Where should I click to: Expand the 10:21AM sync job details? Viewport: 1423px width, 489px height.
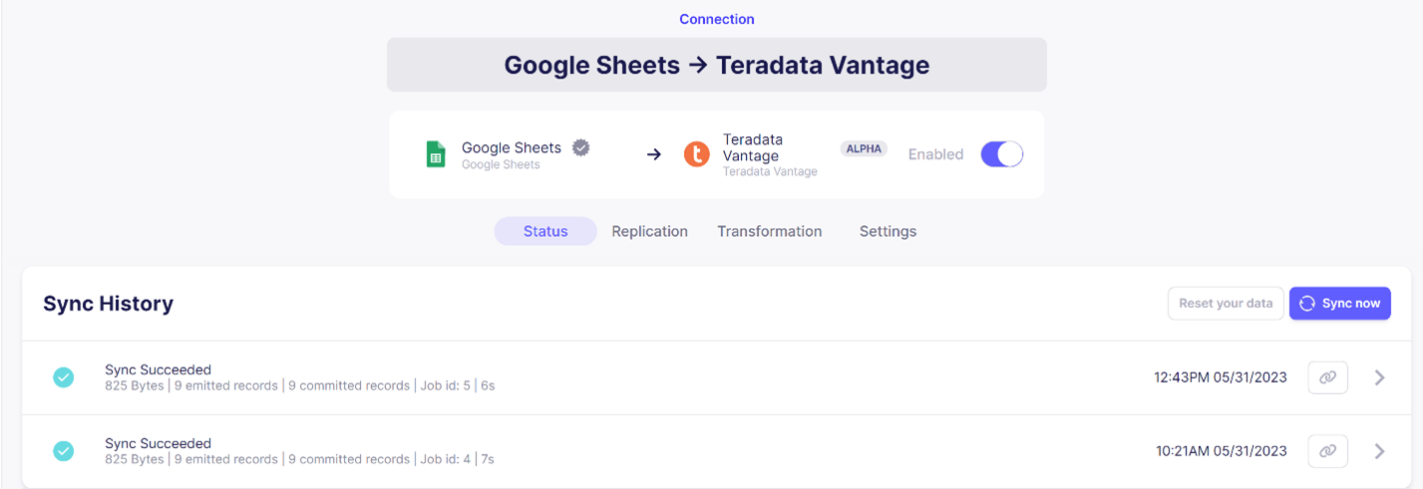point(1380,451)
